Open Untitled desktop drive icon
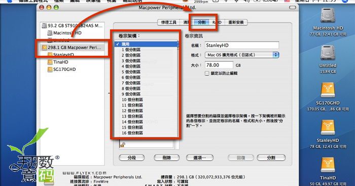 [328, 53]
